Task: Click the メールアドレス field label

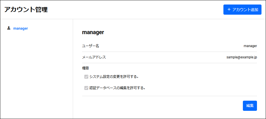Action: point(94,57)
